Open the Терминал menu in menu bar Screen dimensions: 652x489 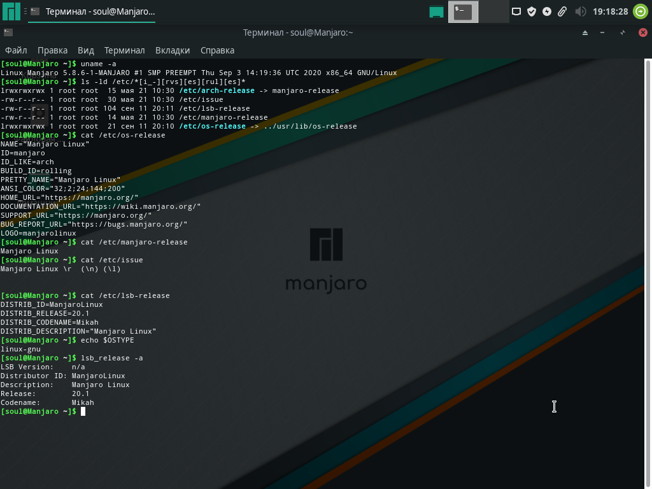(x=124, y=50)
